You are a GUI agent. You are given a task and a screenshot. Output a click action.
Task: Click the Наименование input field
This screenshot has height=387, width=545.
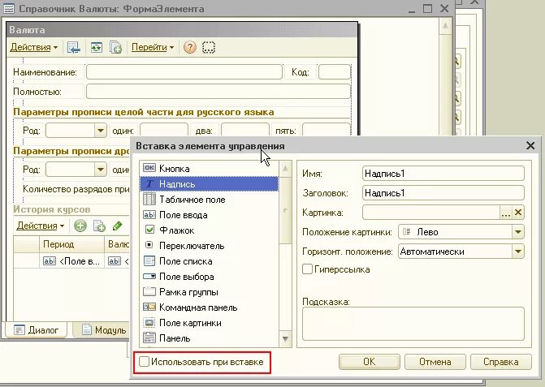(184, 72)
